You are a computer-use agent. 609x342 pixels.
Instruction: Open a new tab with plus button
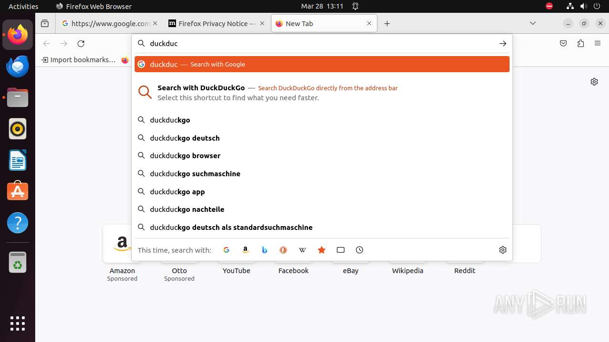[x=387, y=24]
